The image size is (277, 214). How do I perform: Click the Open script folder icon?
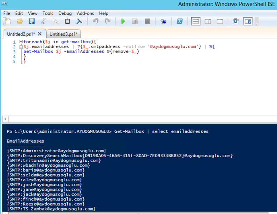pos(20,21)
